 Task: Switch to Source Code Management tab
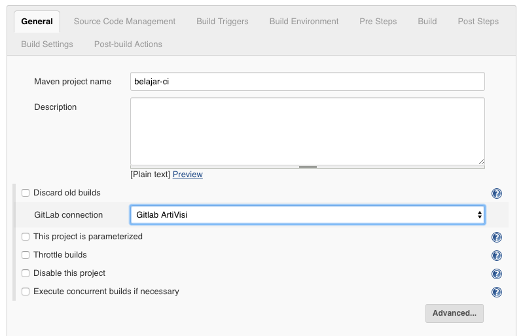[124, 22]
